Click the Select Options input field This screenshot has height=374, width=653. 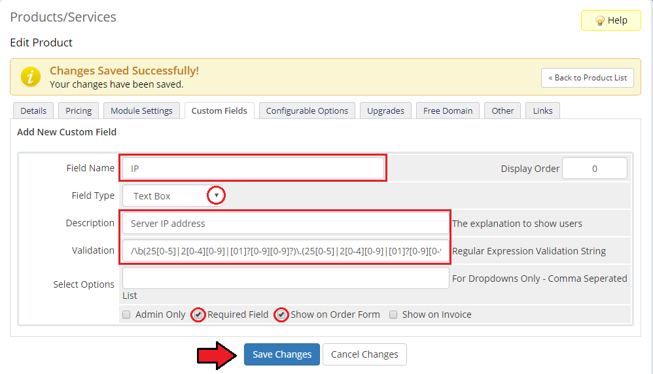coord(286,279)
